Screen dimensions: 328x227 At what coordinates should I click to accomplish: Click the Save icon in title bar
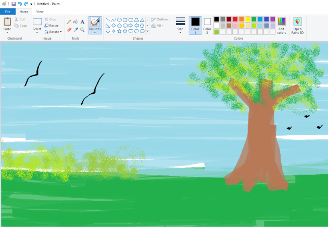tap(14, 4)
